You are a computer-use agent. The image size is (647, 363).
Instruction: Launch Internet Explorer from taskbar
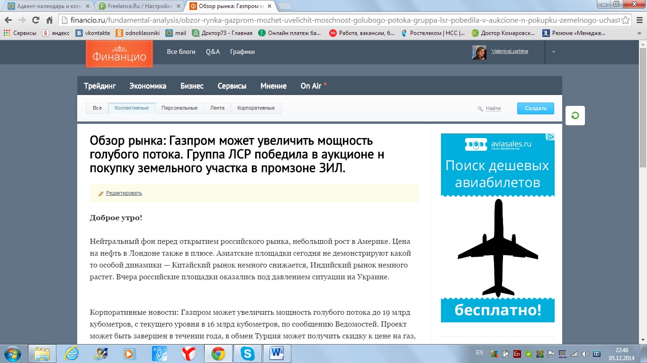click(x=72, y=354)
